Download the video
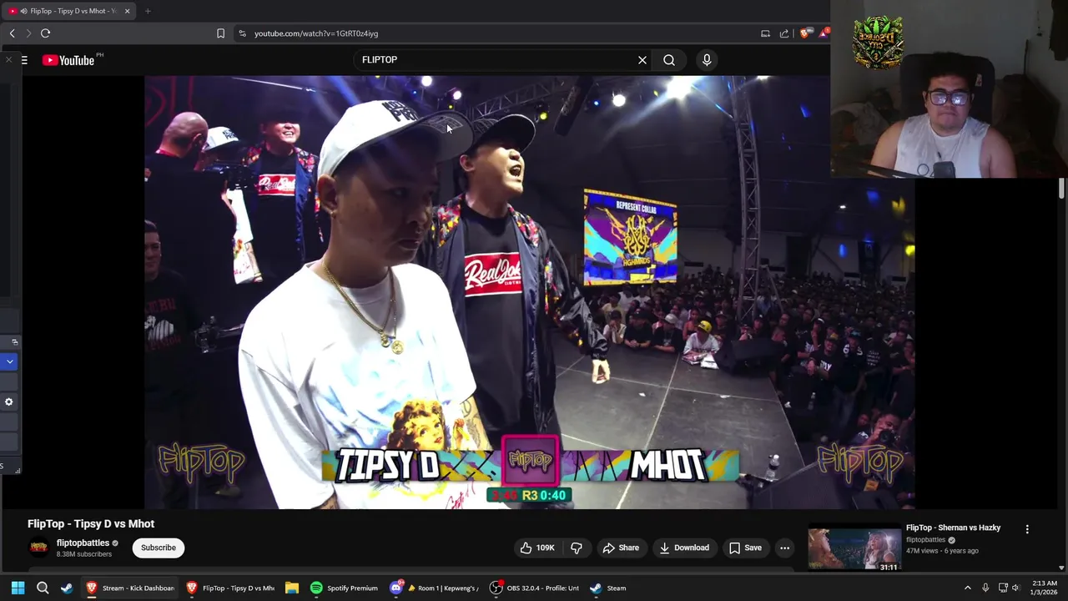Screen dimensions: 1068x601 [684, 548]
